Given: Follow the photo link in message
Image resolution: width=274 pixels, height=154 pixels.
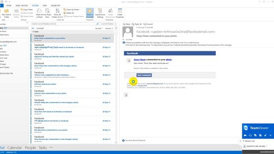Looking at the screenshot, I should (169, 59).
